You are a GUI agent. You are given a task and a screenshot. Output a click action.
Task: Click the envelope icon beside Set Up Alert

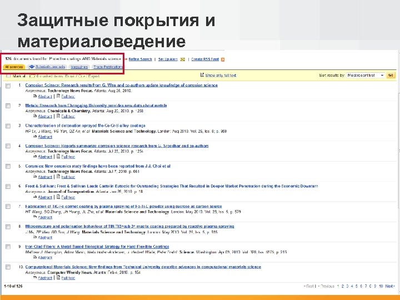(x=183, y=59)
